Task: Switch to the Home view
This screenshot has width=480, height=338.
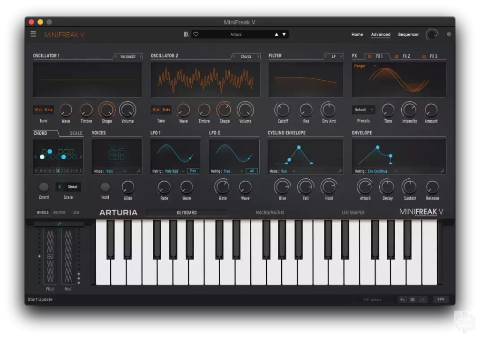Action: pyautogui.click(x=357, y=34)
